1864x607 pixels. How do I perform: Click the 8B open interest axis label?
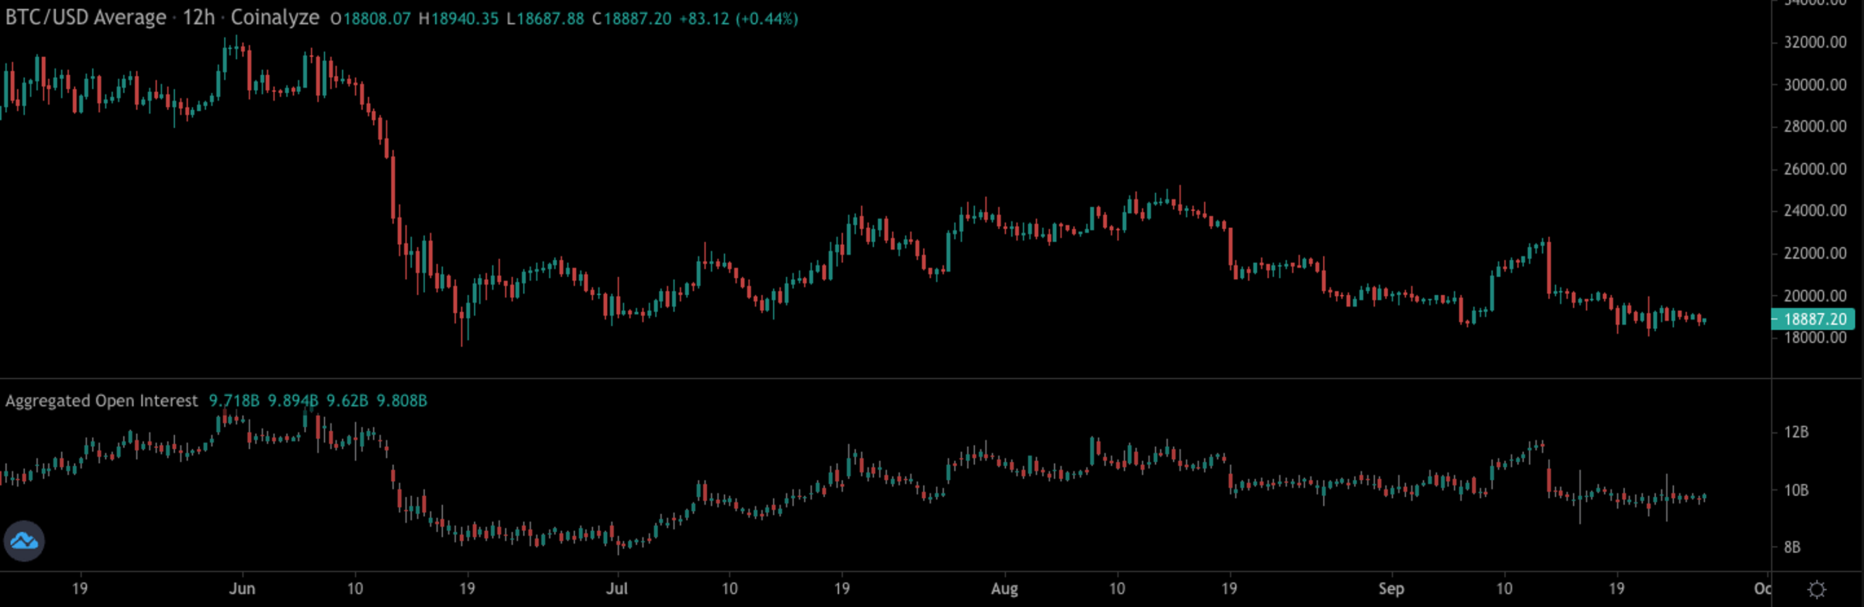coord(1792,547)
